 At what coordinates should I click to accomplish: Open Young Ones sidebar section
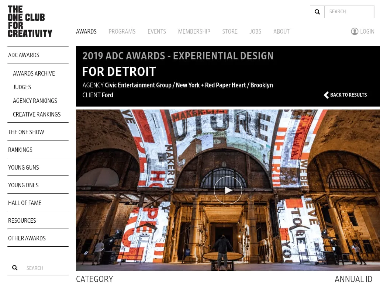(23, 185)
